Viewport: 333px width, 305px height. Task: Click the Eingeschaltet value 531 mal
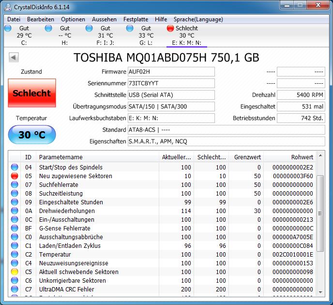301,107
